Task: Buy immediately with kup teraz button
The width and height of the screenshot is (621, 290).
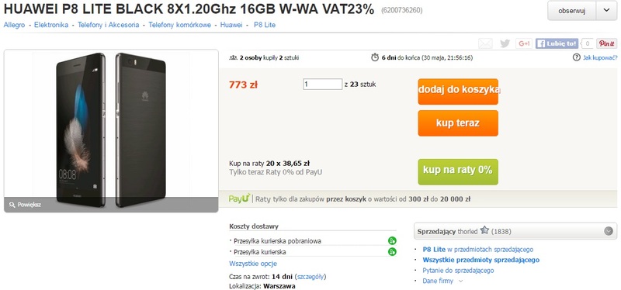Action: click(x=458, y=123)
